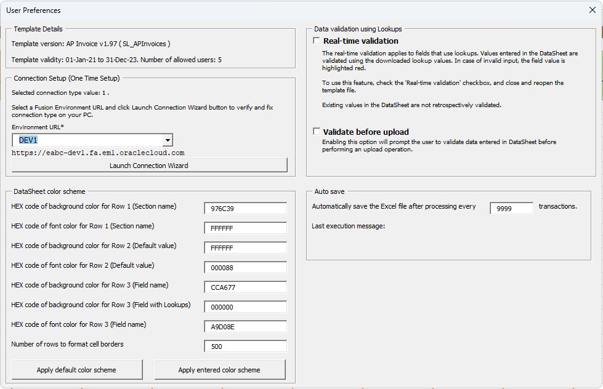Image resolution: width=603 pixels, height=389 pixels.
Task: Edit the number of rows for cell borders
Action: pos(245,346)
